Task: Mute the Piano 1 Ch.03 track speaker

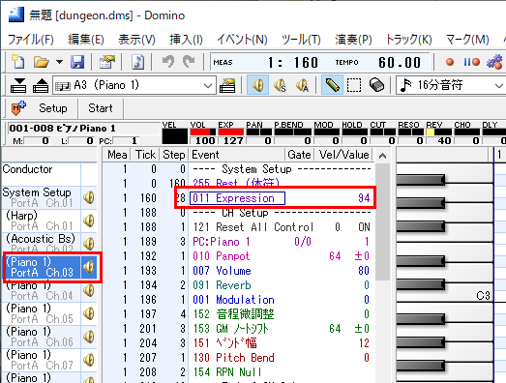Action: pyautogui.click(x=89, y=267)
